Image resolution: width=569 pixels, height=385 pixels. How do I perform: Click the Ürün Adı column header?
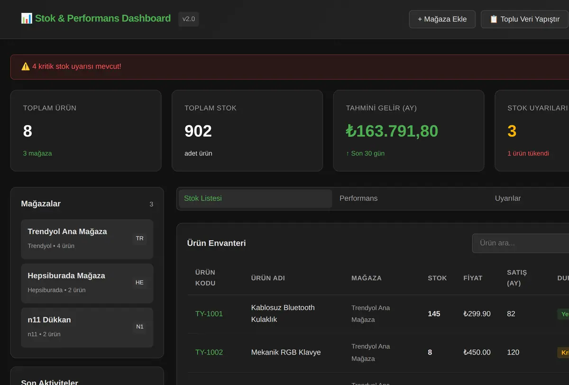268,278
